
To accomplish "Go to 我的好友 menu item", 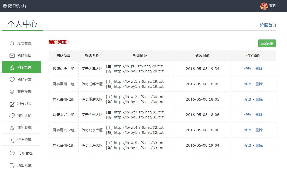I will tap(21, 79).
